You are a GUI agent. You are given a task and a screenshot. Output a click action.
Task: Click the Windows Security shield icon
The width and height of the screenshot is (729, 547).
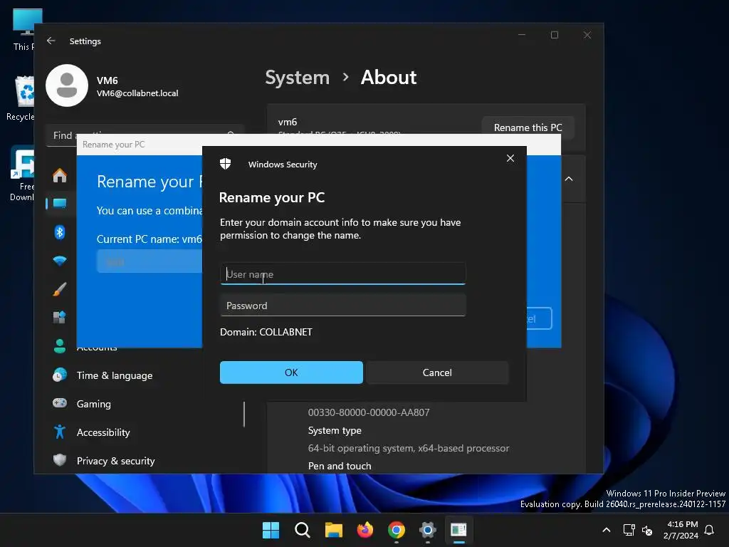tap(226, 164)
